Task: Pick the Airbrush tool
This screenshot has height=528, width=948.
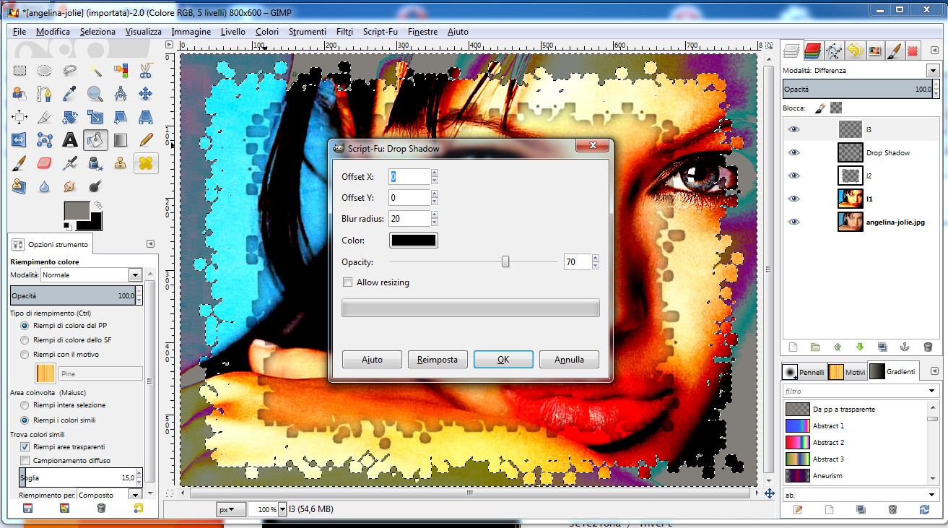Action: click(70, 163)
